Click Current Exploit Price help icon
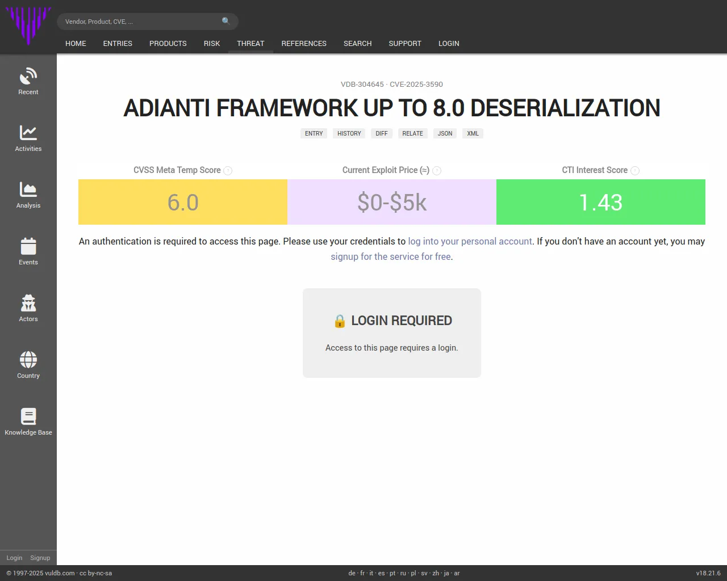Screen dimensions: 727x581 point(437,171)
